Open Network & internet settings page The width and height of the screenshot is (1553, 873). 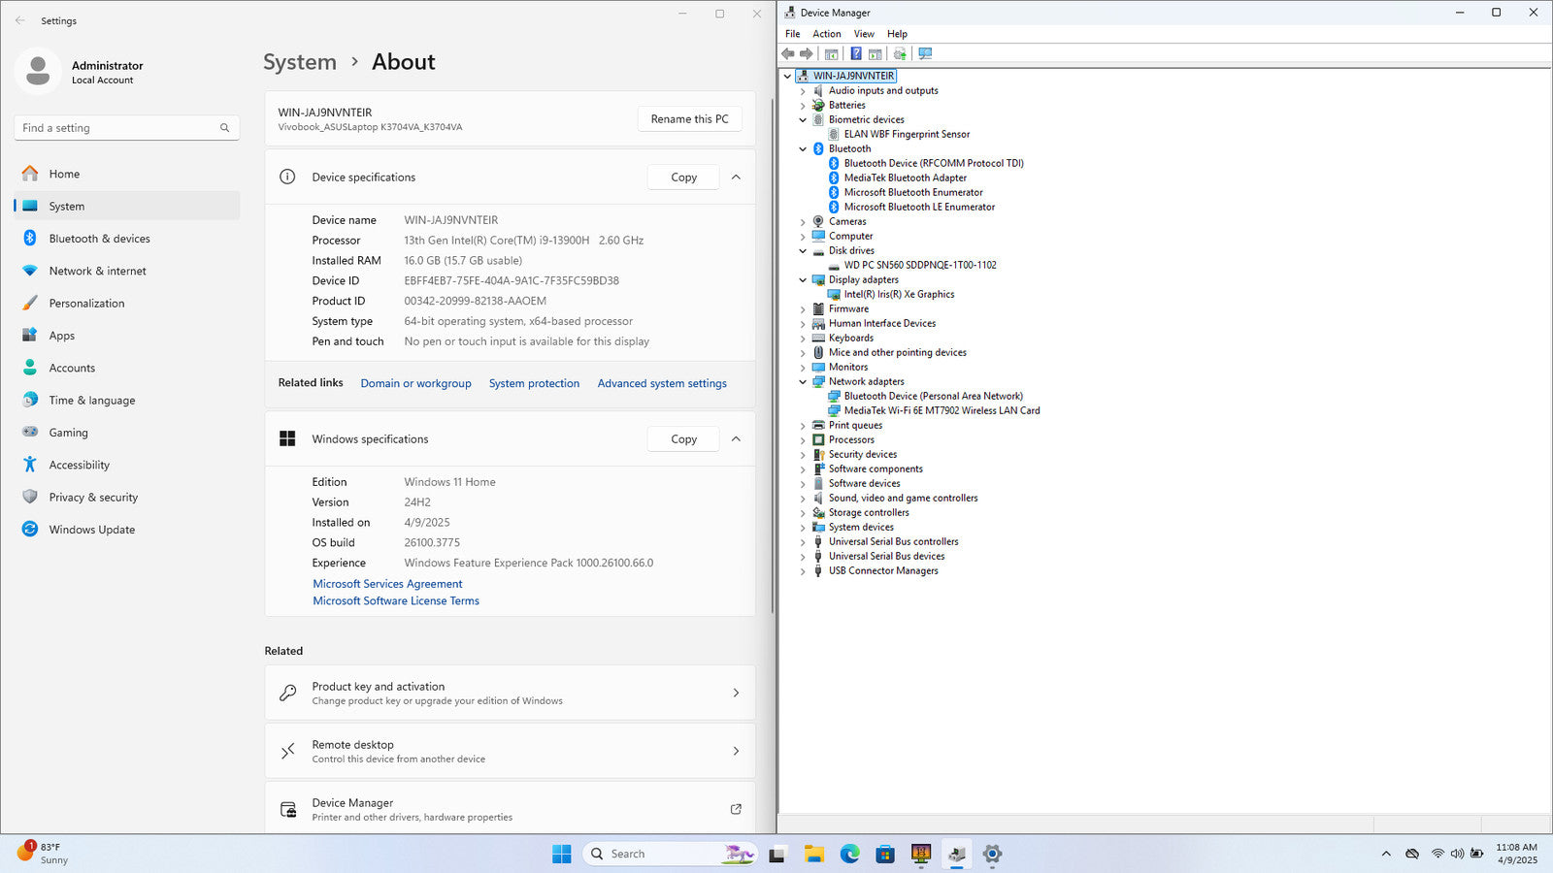(x=127, y=271)
